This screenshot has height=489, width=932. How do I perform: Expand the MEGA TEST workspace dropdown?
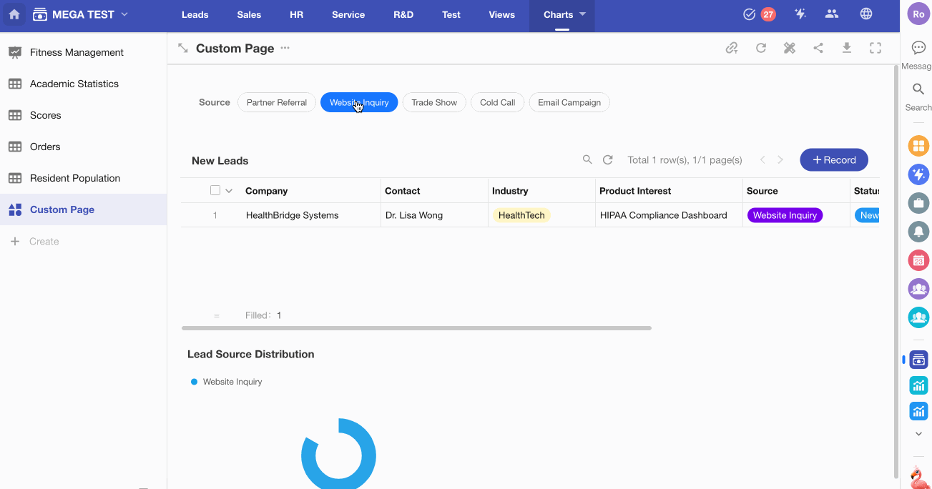pyautogui.click(x=124, y=14)
